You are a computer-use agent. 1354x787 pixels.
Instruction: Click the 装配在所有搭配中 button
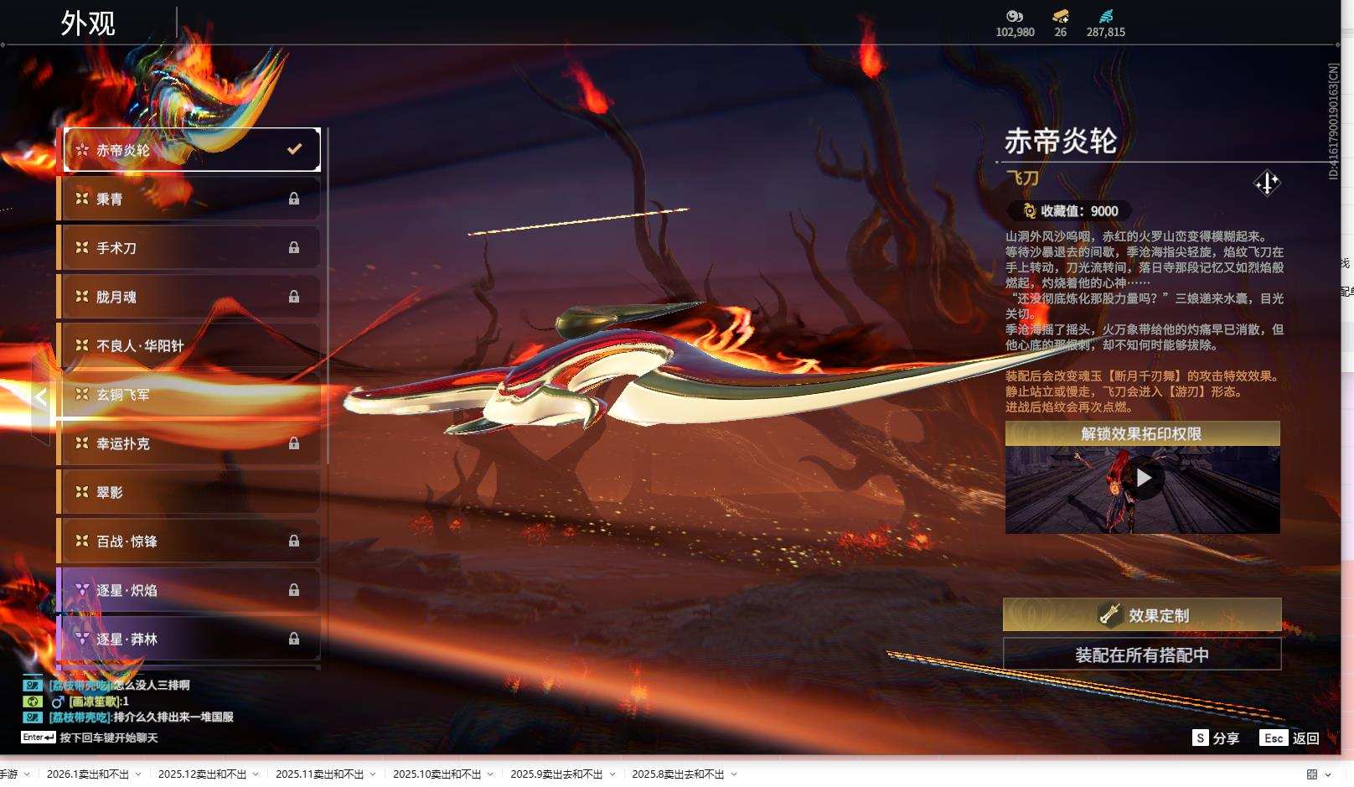click(1141, 655)
